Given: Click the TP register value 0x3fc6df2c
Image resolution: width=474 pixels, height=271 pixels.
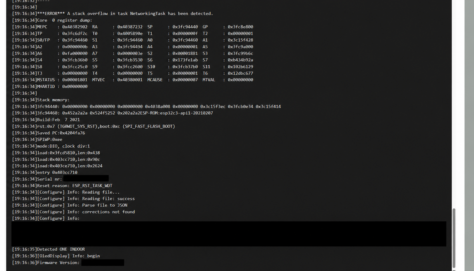Looking at the screenshot, I should [x=75, y=33].
